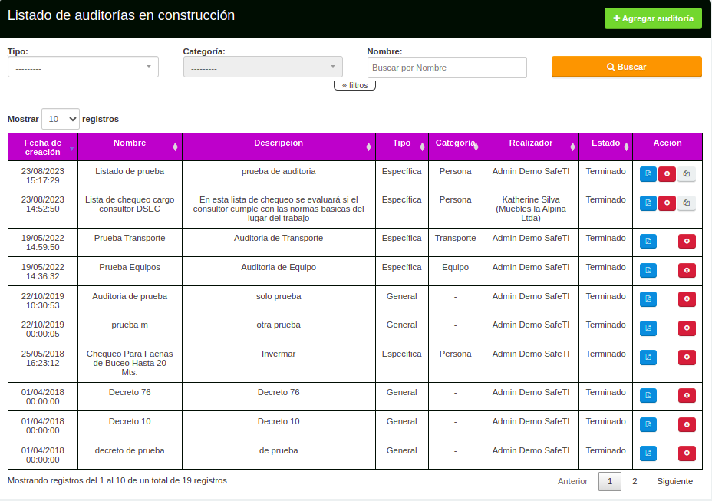Delete the Auditoria de prueba row

[687, 299]
